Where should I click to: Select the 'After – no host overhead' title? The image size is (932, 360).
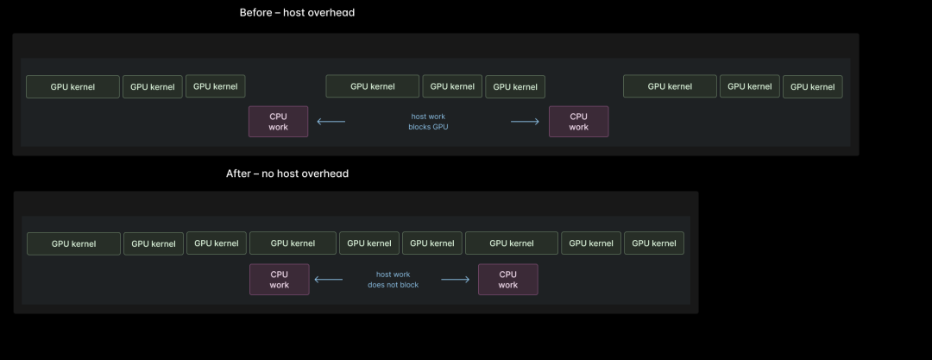click(x=287, y=174)
